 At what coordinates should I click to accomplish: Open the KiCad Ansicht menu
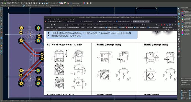tap(12, 1)
